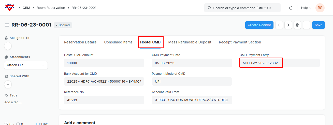Like this document with heart icon
This screenshot has width=333, height=125.
pyautogui.click(x=6, y=124)
